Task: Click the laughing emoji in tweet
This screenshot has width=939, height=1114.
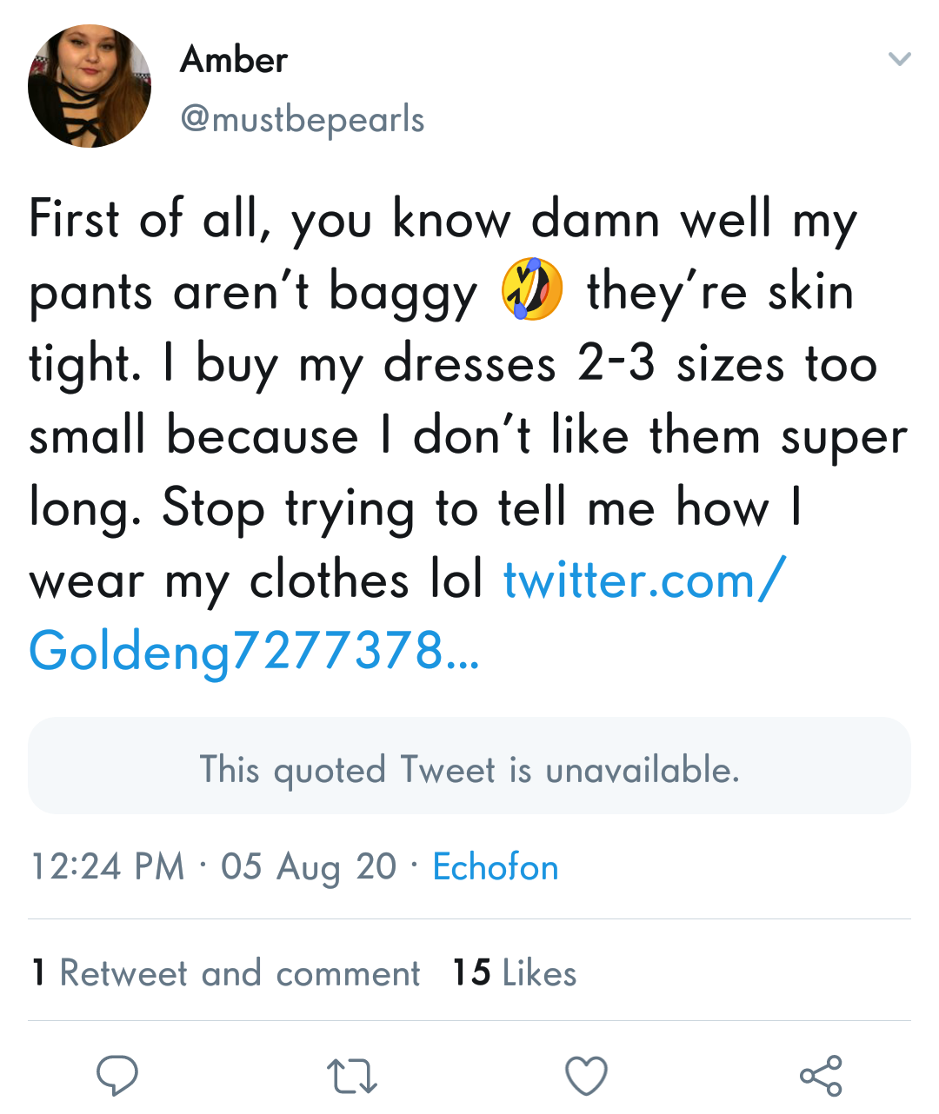Action: [x=532, y=289]
